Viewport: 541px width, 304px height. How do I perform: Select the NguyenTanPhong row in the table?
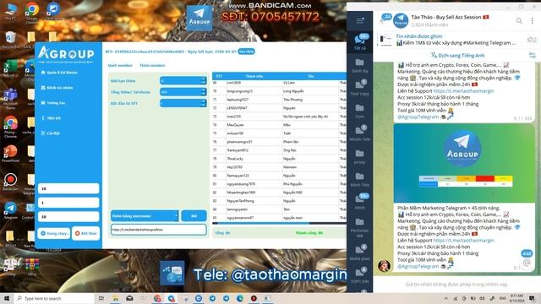(x=279, y=201)
